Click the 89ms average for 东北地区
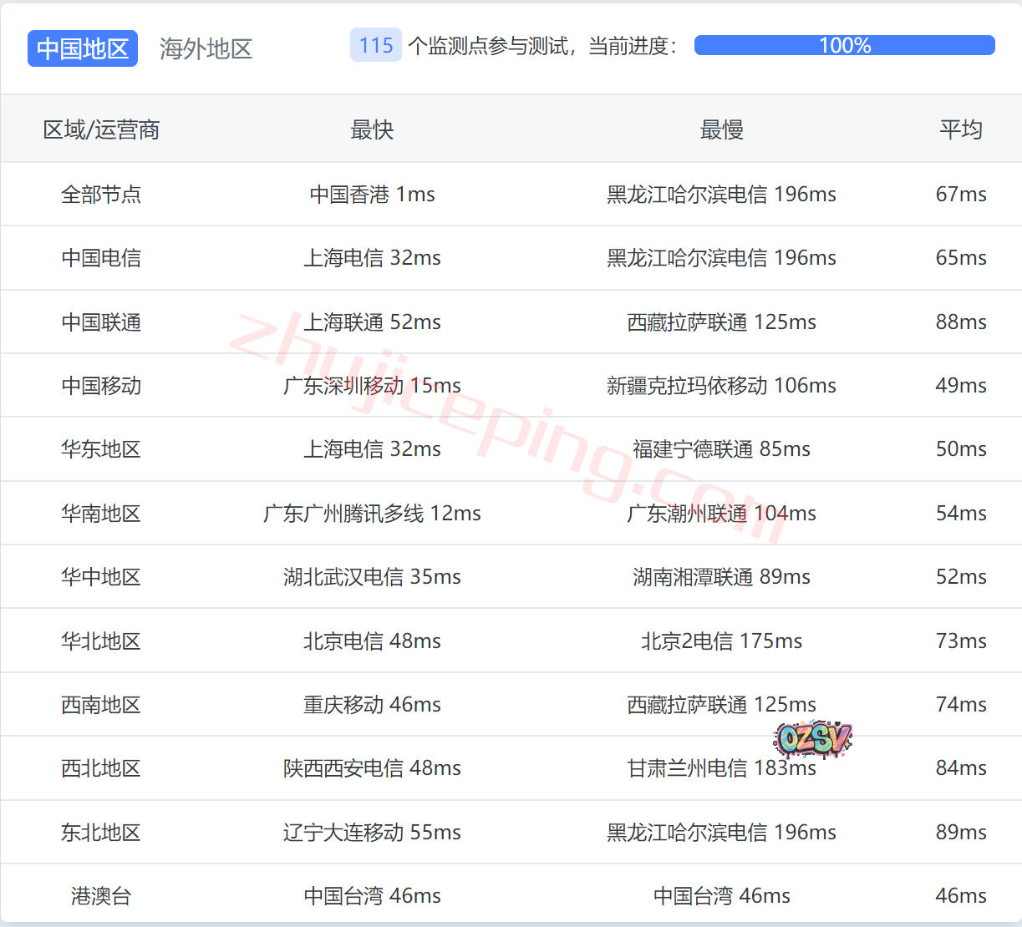Image resolution: width=1022 pixels, height=927 pixels. [x=961, y=833]
